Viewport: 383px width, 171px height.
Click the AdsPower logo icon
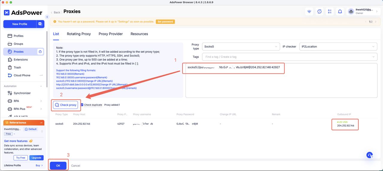[x=7, y=13]
